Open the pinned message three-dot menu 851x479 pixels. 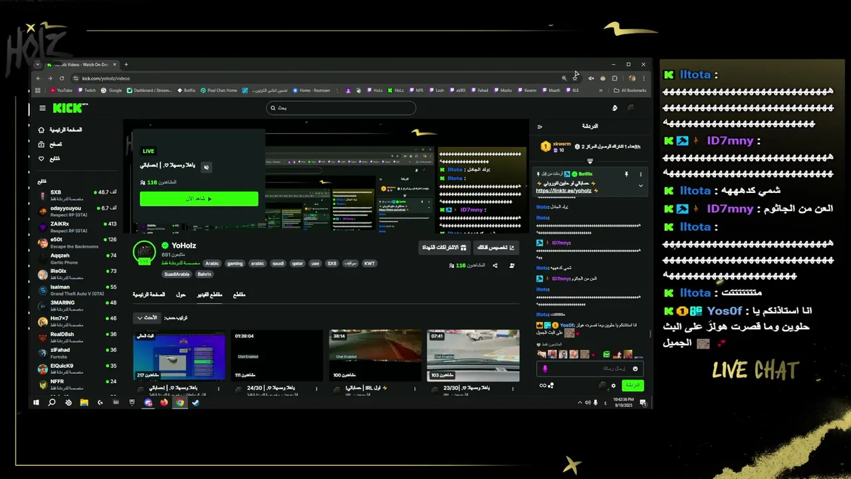[641, 174]
